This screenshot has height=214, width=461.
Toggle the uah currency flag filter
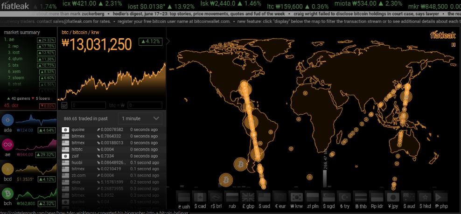184,197
